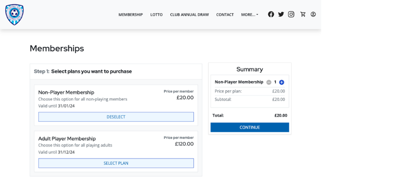Click the Summary panel heading
The width and height of the screenshot is (408, 182).
click(249, 69)
